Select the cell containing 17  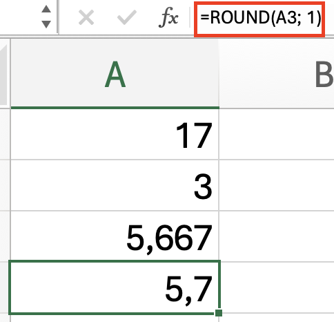115,134
